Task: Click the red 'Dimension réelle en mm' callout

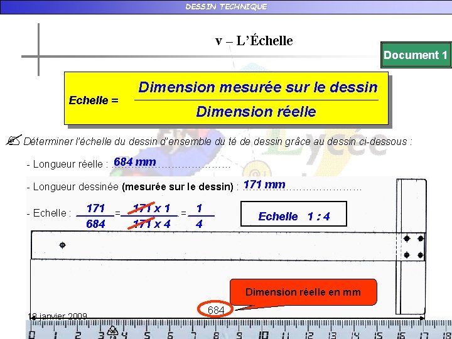Action: (x=303, y=292)
